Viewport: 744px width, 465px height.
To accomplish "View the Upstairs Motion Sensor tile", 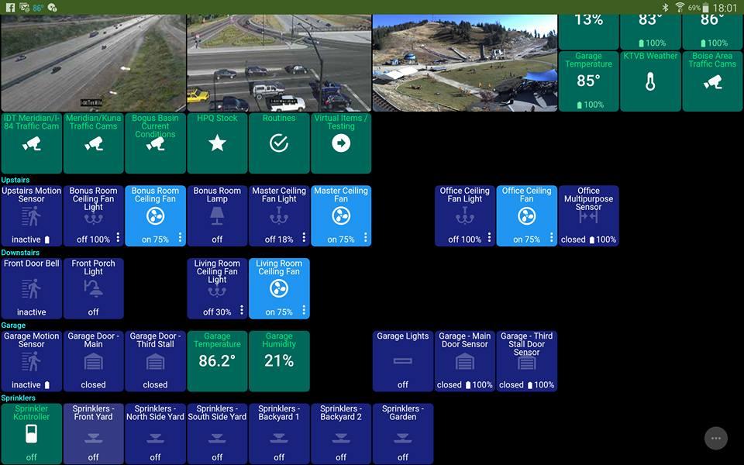I will [x=31, y=216].
